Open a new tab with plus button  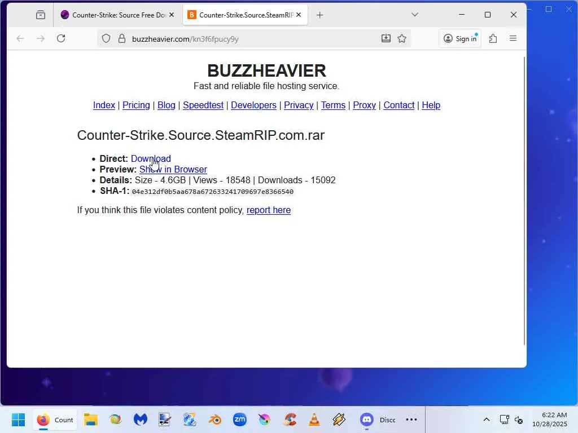click(319, 15)
